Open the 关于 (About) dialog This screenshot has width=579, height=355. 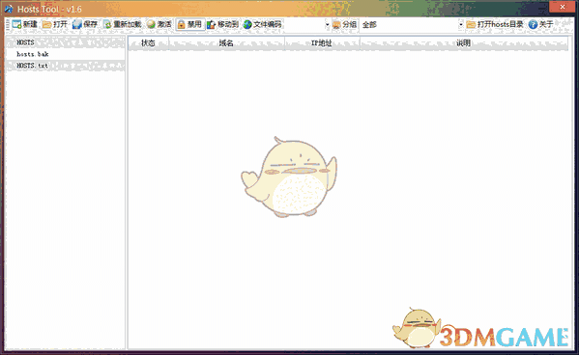point(540,24)
